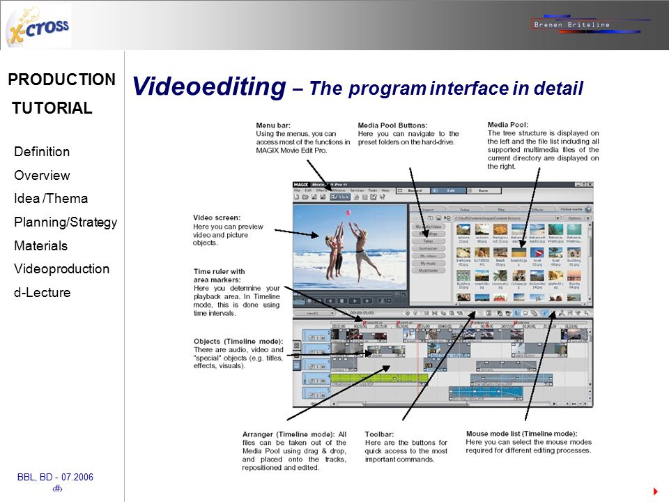This screenshot has height=502, width=669.
Task: Switch to storyboard view icon beside tracks
Action: tap(297, 345)
